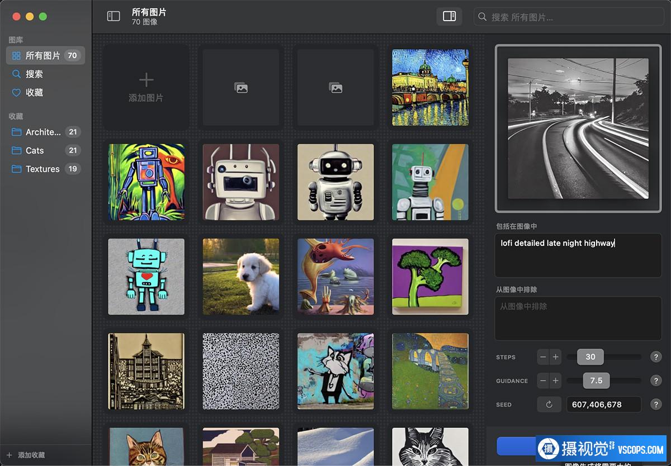Viewport: 671px width, 466px height.
Task: Toggle the left sidebar panel icon
Action: 114,17
